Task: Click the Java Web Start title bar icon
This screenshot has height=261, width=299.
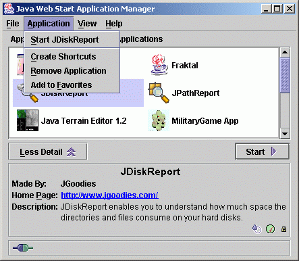Action: click(x=9, y=9)
